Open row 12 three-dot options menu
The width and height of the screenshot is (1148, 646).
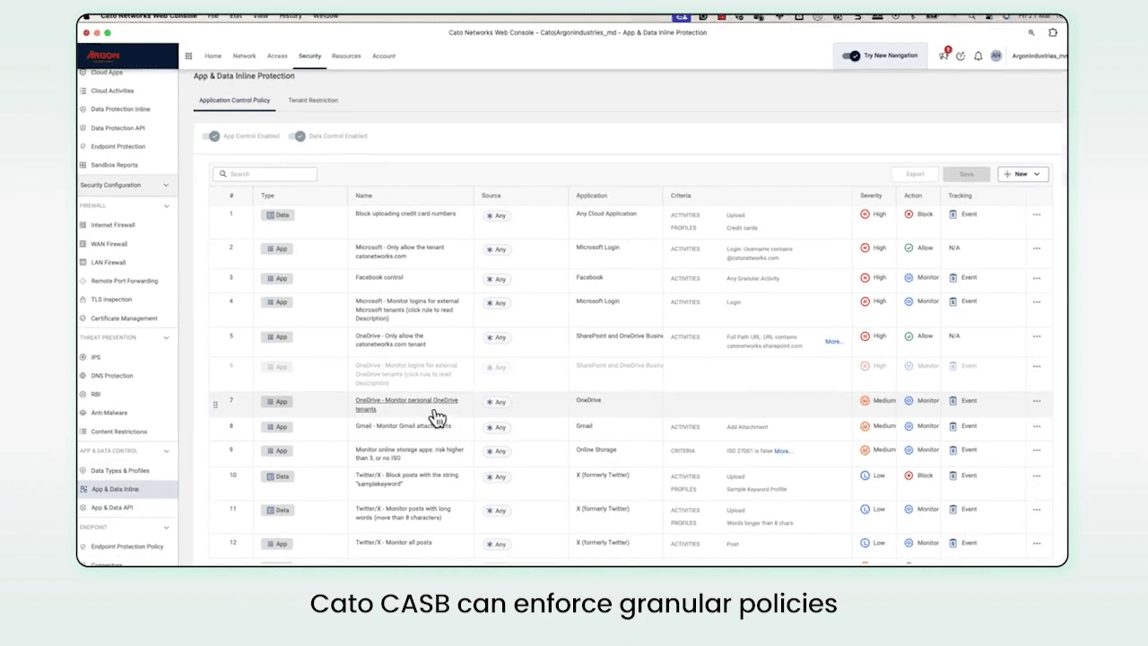1037,544
